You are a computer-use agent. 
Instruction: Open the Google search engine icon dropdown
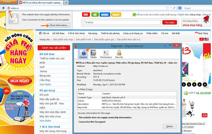pyautogui.click(x=181, y=8)
